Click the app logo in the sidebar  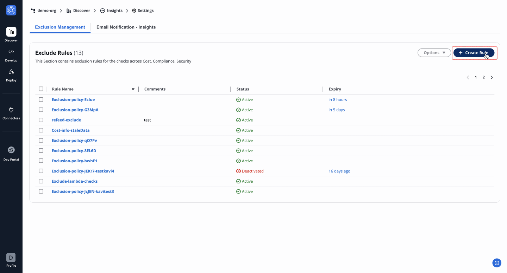(11, 11)
